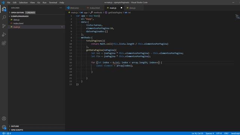Collapse the EJEMPLOPAGINADO folder section
240x135 pixels.
pos(19,16)
